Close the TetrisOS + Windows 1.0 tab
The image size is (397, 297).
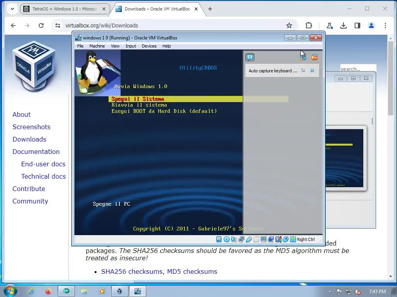pyautogui.click(x=104, y=9)
